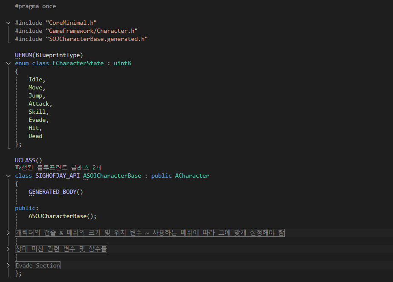
Task: Expand the 캐릭터의 캡슐 & 메쉬의 크기 region chevron
Action: tap(8, 233)
